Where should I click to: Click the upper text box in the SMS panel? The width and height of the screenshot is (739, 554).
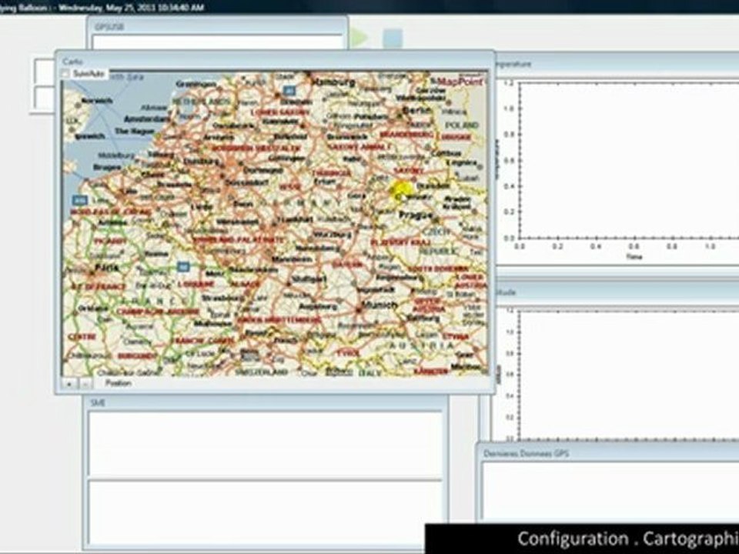coord(265,444)
